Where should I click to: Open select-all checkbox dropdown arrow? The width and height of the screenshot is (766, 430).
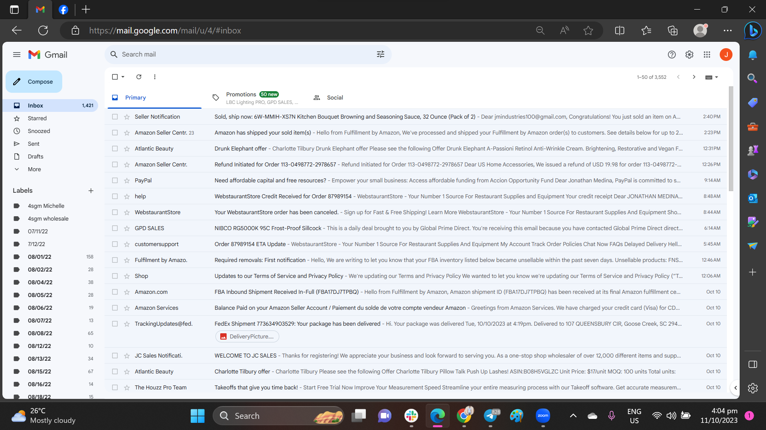click(123, 77)
